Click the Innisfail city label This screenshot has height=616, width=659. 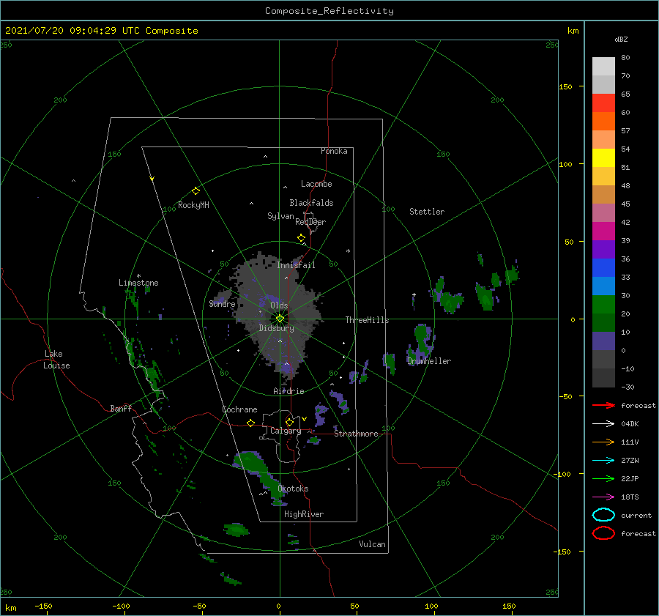(x=296, y=265)
